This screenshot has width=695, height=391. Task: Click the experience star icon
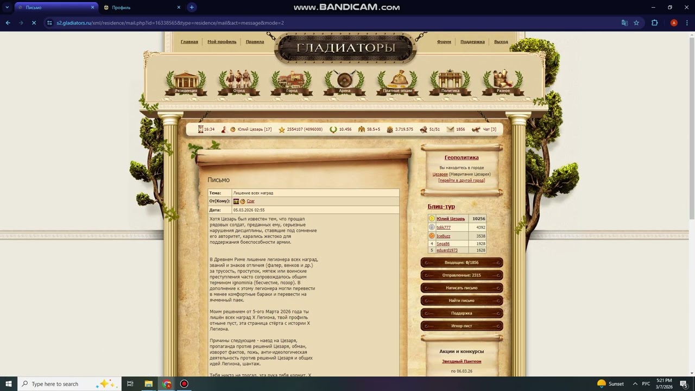point(282,129)
